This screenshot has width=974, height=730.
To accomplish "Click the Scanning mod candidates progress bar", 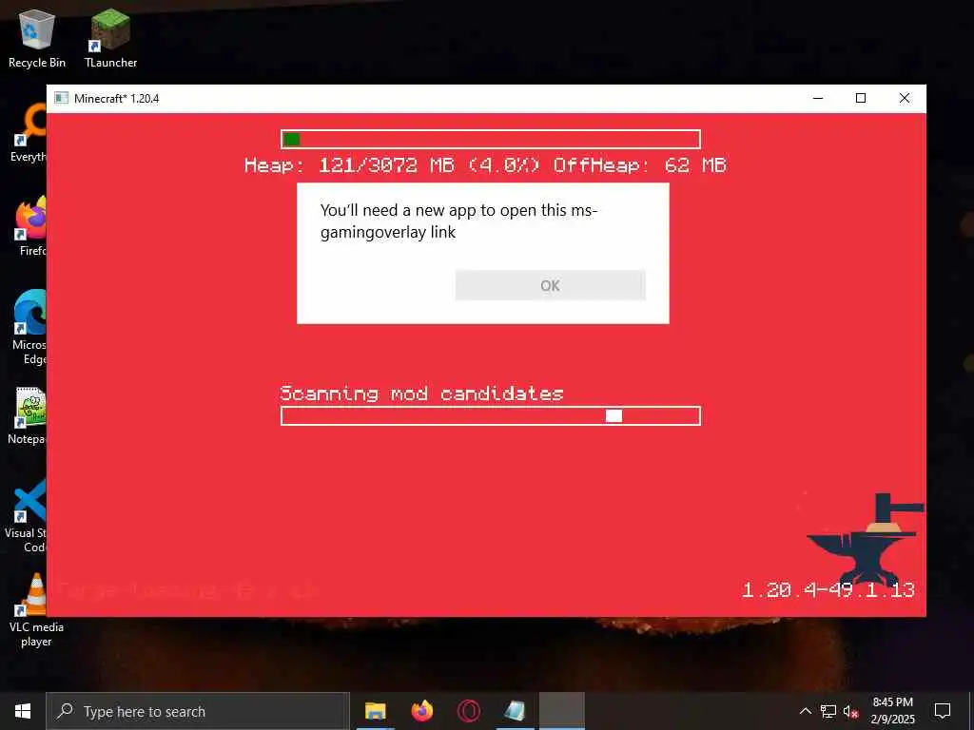I will [491, 416].
